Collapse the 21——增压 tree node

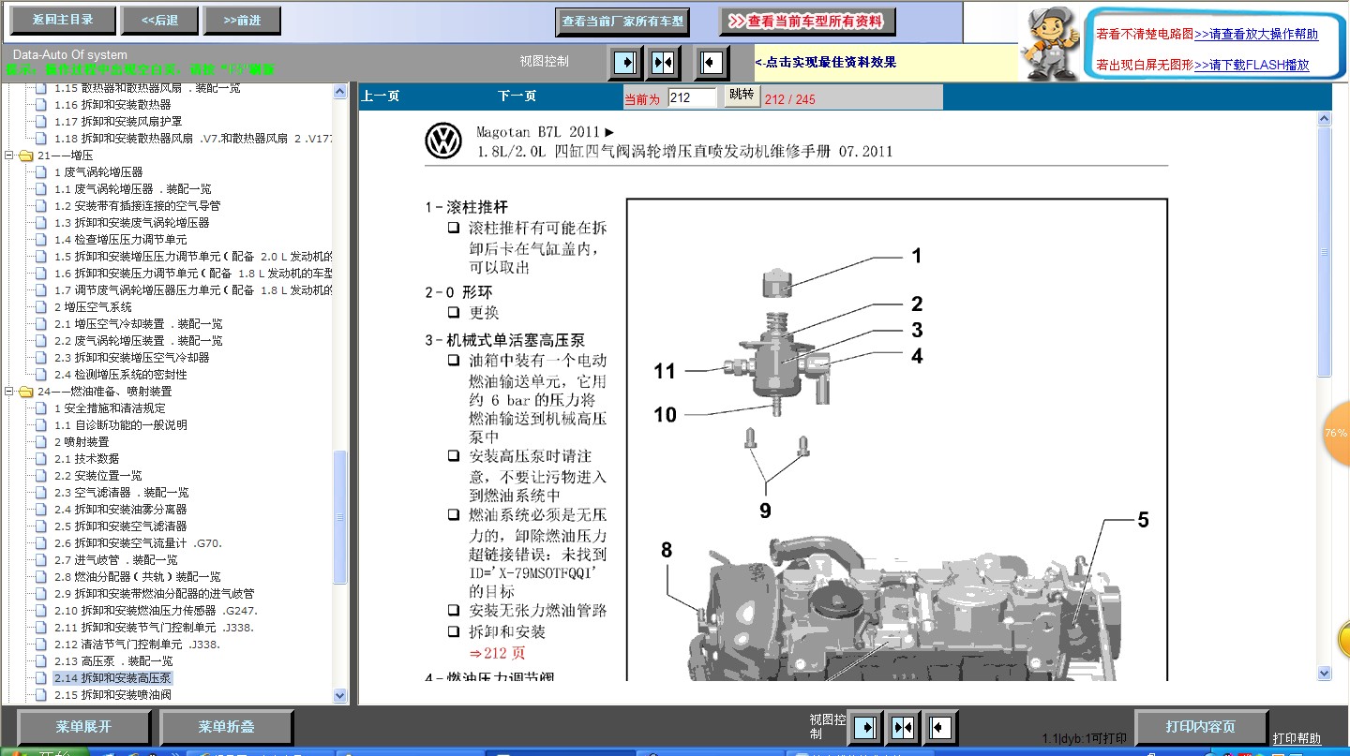click(10, 156)
